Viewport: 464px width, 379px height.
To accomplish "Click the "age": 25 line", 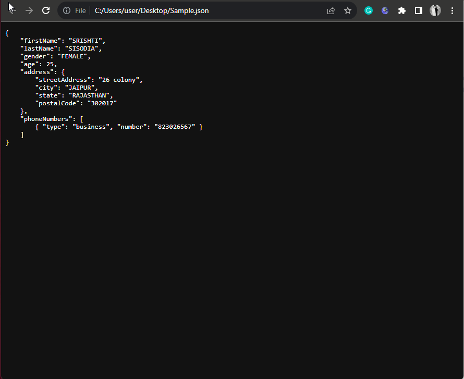I will click(39, 64).
